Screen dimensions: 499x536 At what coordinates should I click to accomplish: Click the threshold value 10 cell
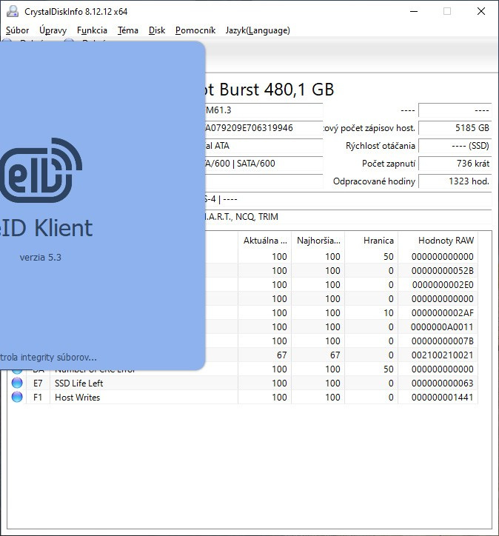click(x=372, y=312)
